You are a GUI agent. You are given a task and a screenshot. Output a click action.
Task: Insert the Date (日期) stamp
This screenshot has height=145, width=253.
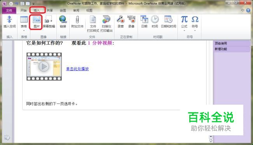(x=144, y=22)
